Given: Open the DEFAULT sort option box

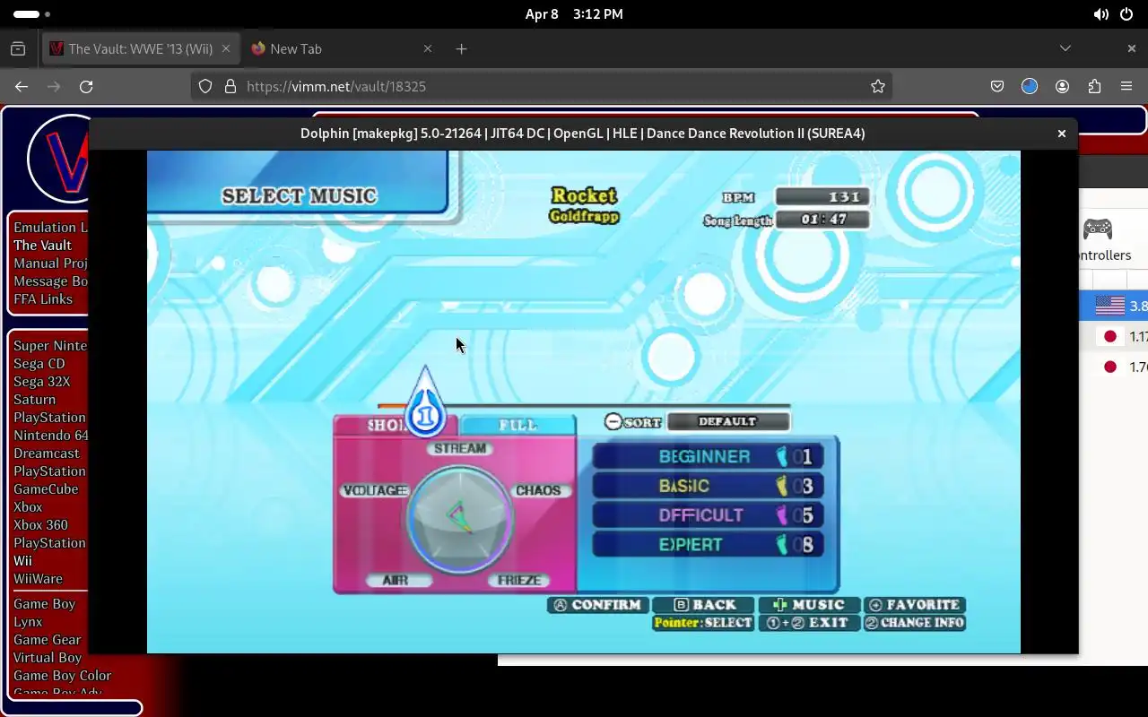Looking at the screenshot, I should (727, 421).
